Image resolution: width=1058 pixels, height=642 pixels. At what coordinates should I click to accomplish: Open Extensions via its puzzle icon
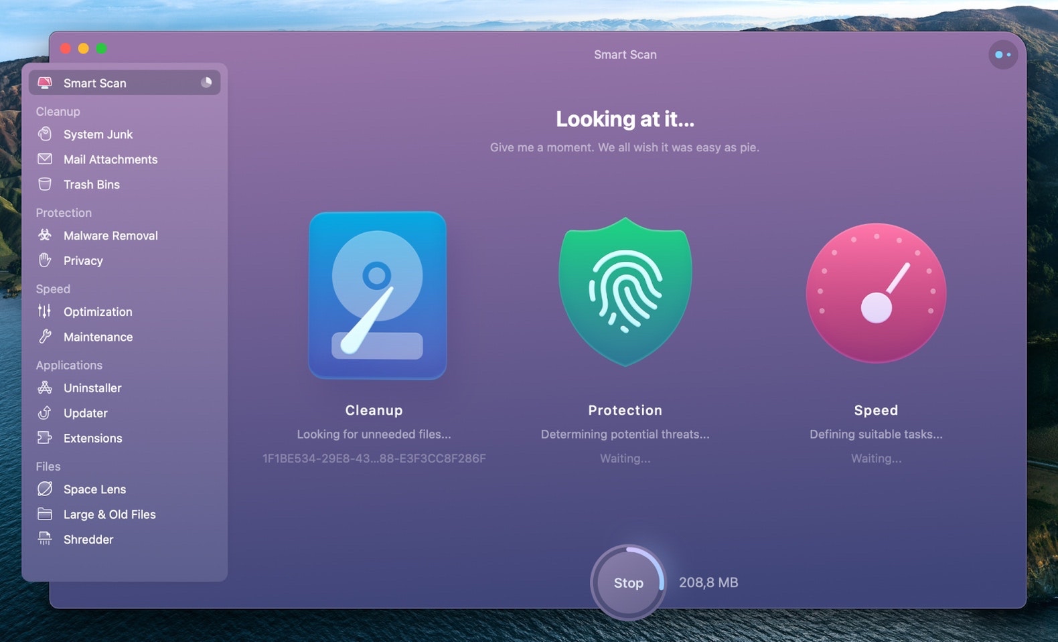tap(45, 438)
